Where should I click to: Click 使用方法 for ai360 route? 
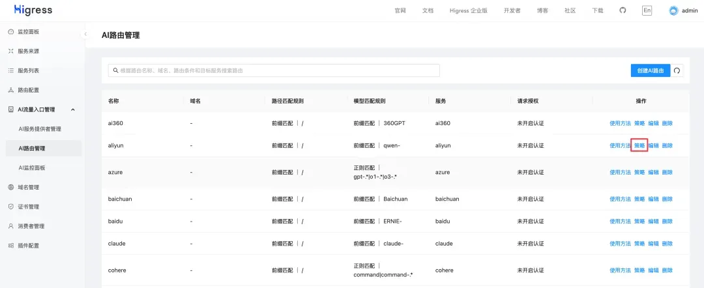[620, 123]
